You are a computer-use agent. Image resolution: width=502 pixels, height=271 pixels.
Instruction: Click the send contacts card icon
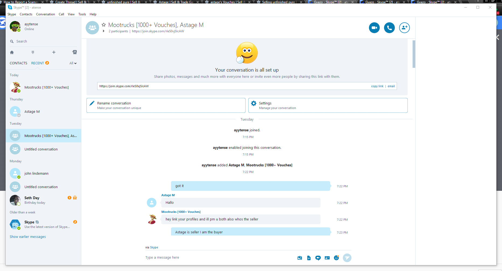(x=327, y=258)
